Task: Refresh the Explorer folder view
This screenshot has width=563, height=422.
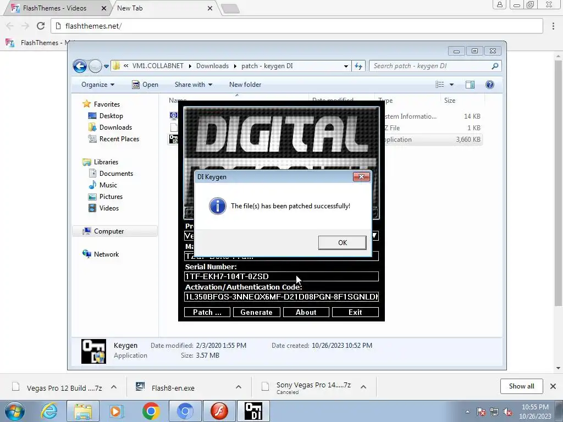Action: point(358,66)
